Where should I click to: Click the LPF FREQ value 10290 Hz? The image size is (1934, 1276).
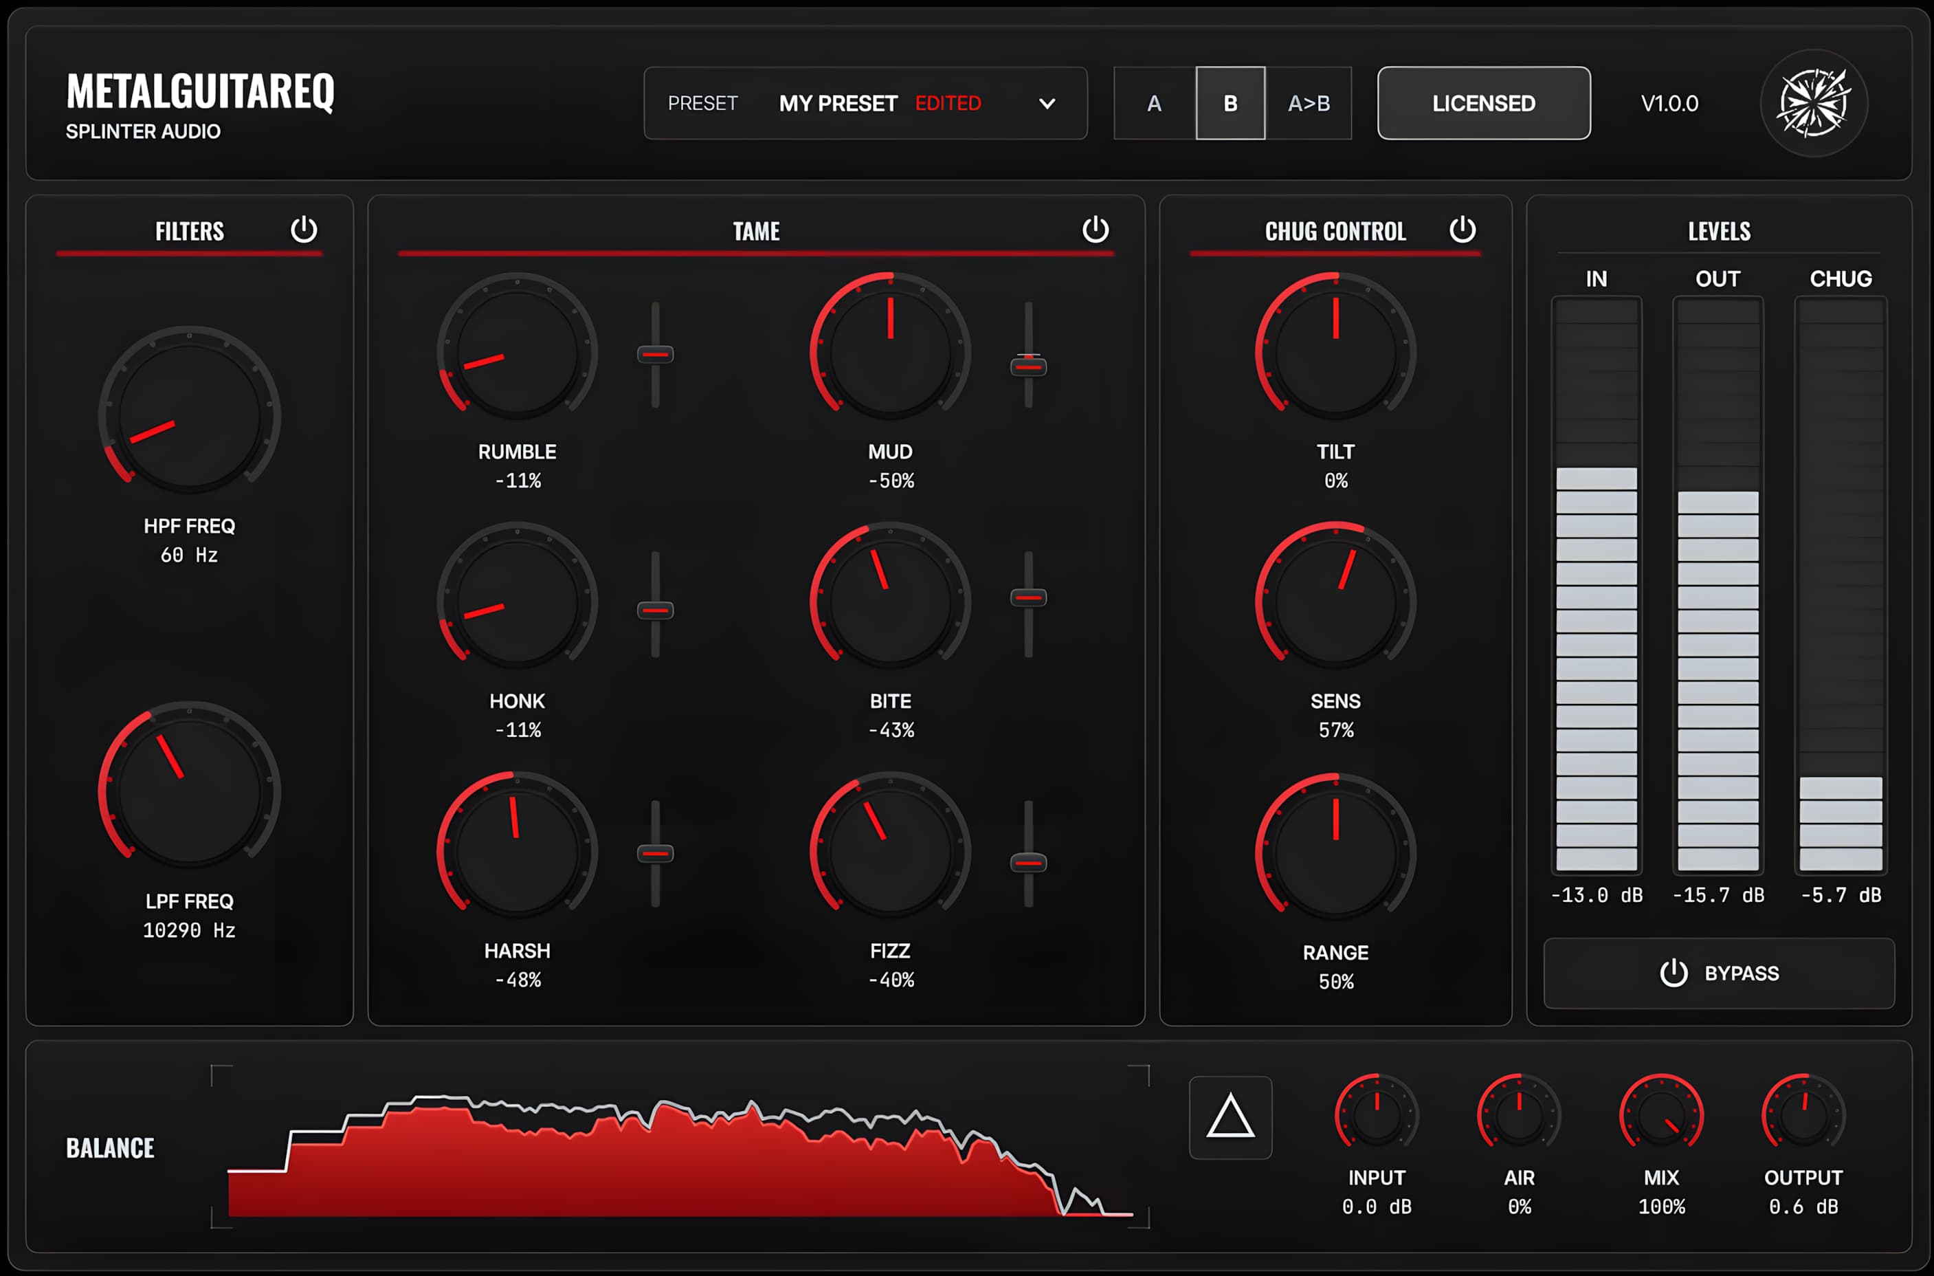(190, 930)
